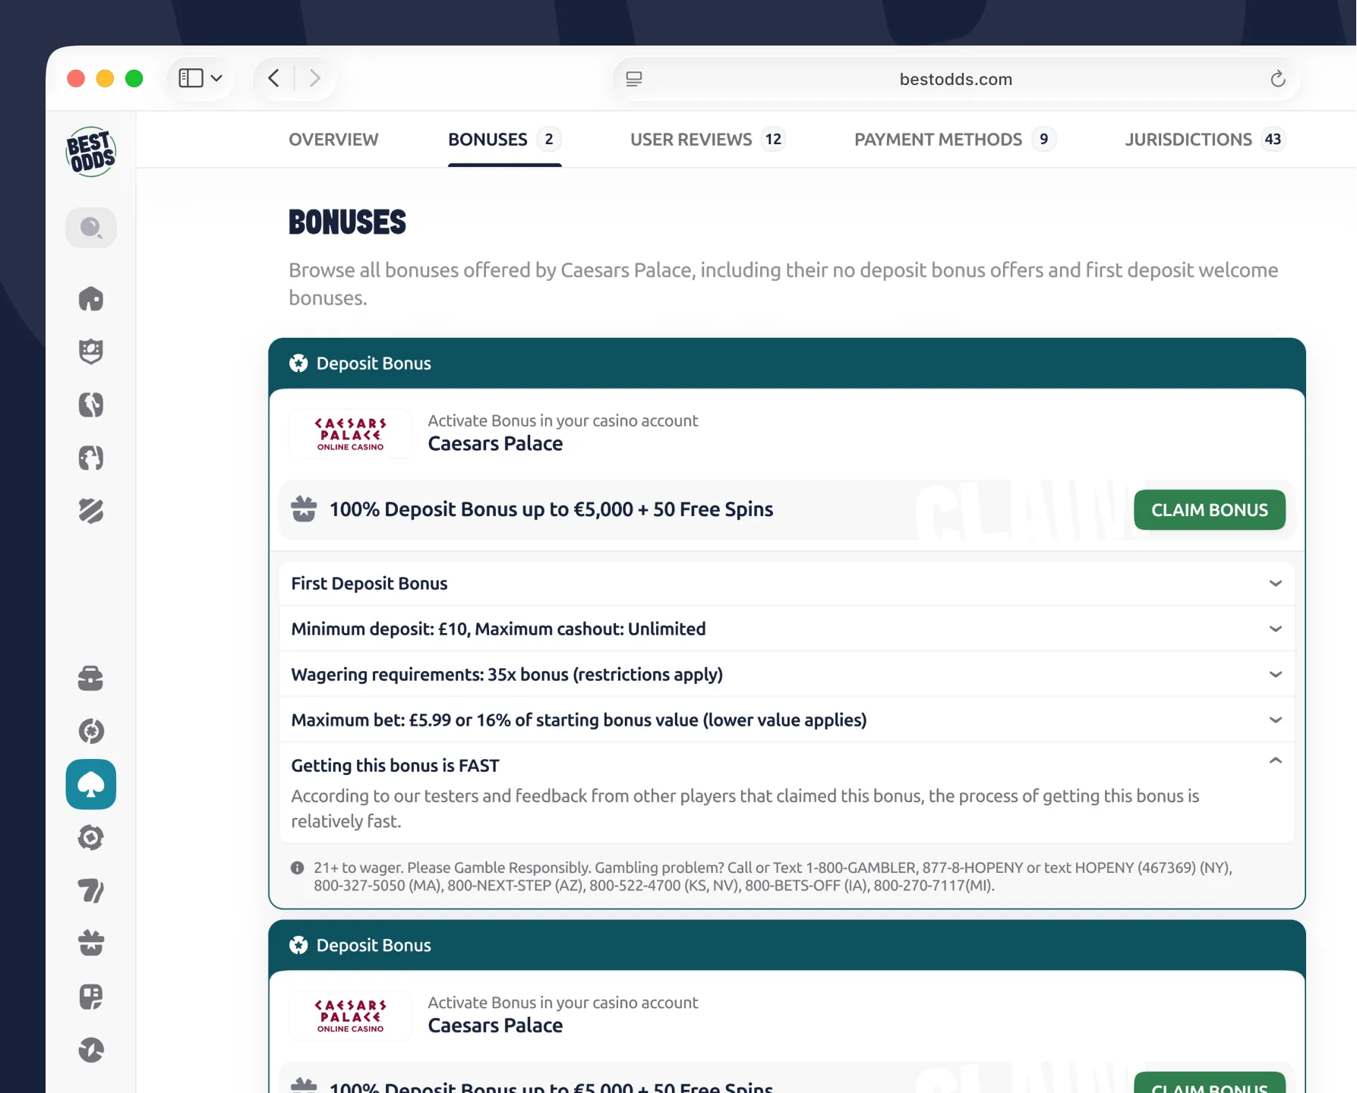Open the Jurisdictions tab
Image resolution: width=1357 pixels, height=1093 pixels.
coord(1204,140)
